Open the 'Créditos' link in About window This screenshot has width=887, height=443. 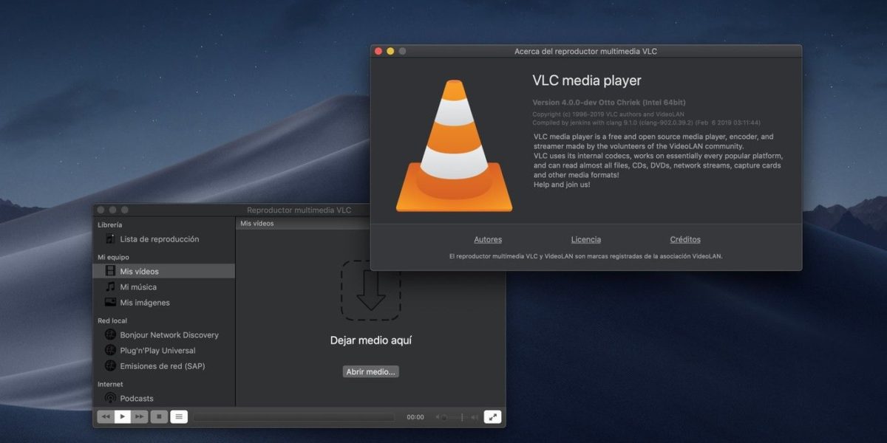click(685, 239)
